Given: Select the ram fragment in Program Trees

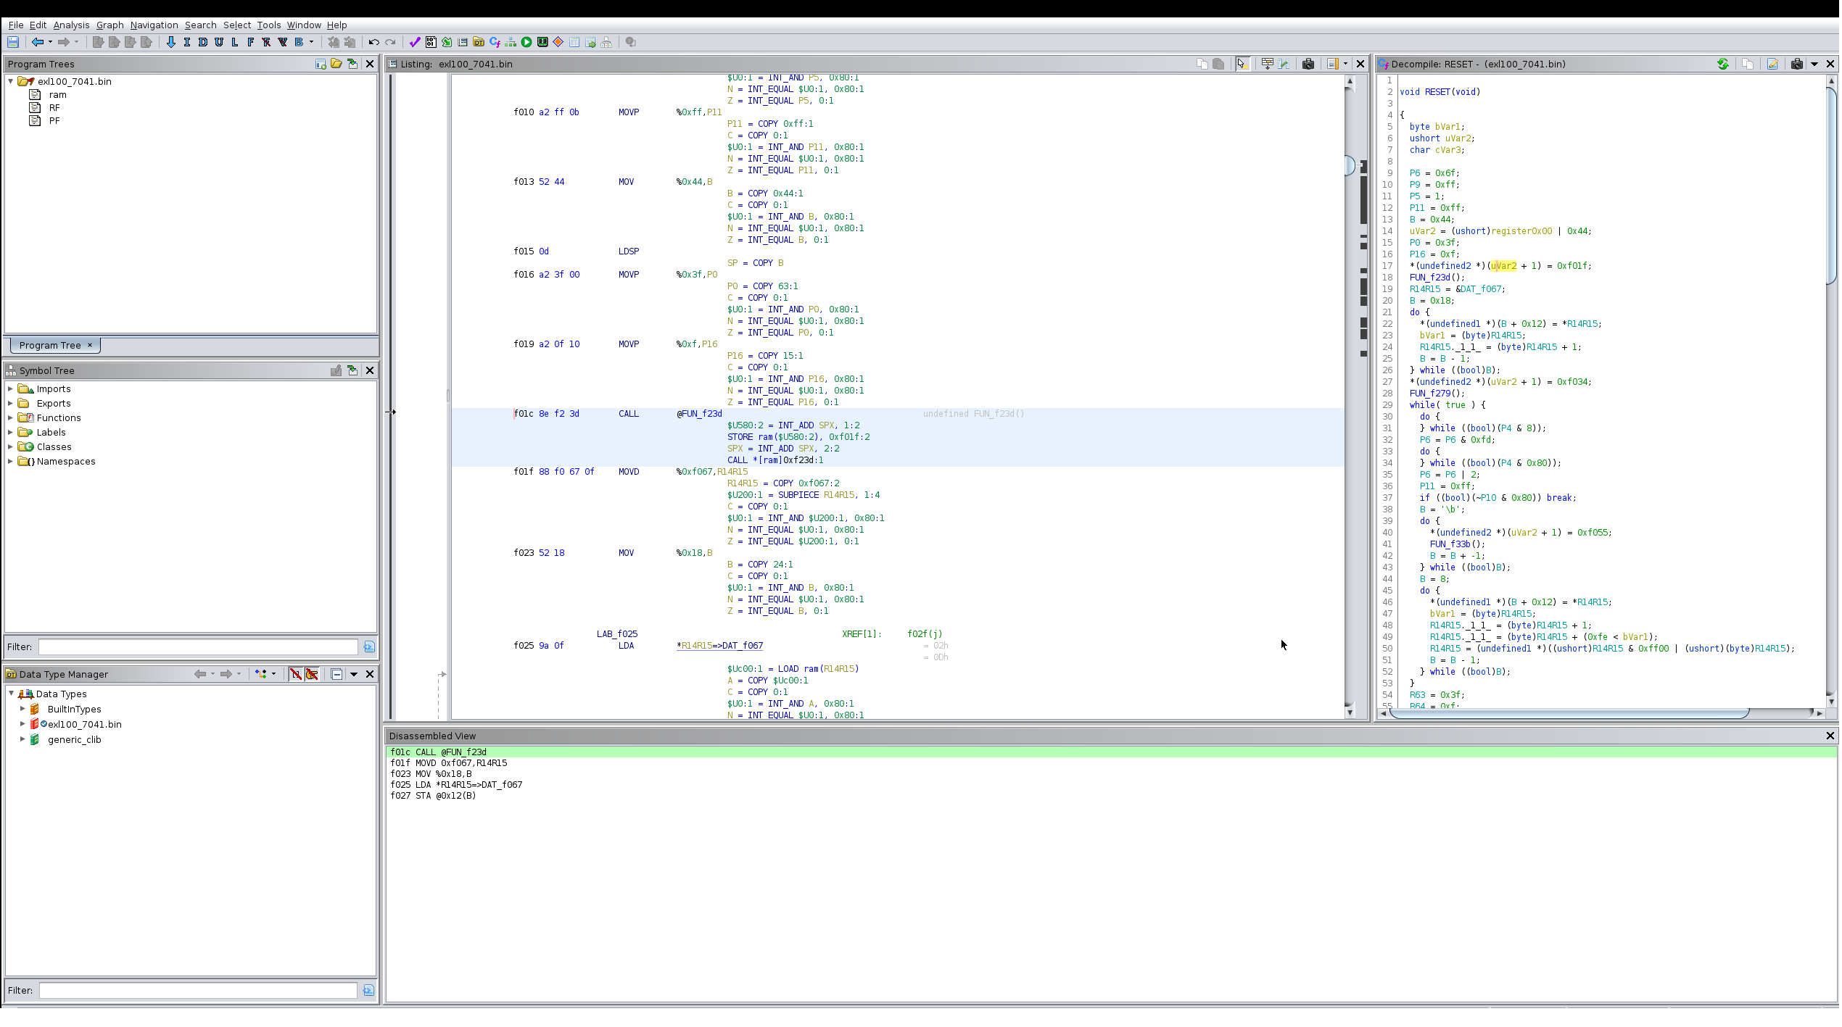Looking at the screenshot, I should pos(57,94).
